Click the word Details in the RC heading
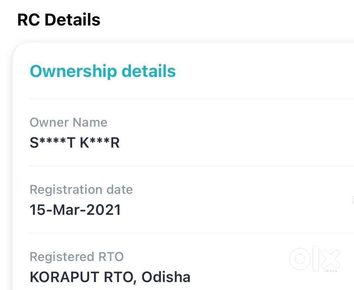354x290 pixels. [73, 20]
